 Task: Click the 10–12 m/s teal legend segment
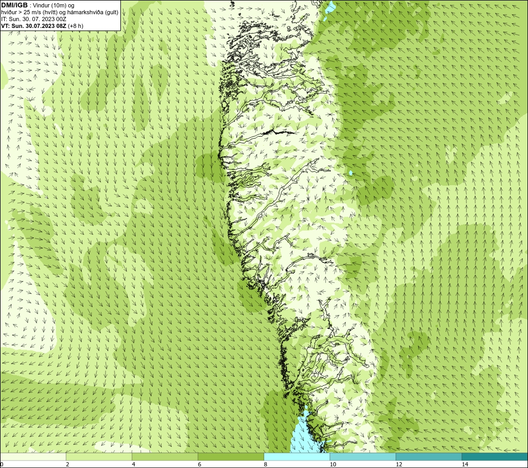pos(363,456)
